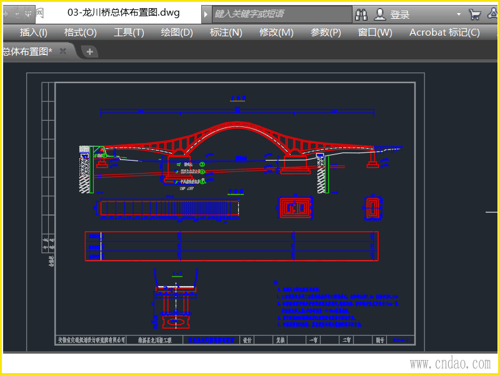Open the 参数(P) menu
Viewport: 500px width, 375px height.
(x=326, y=32)
